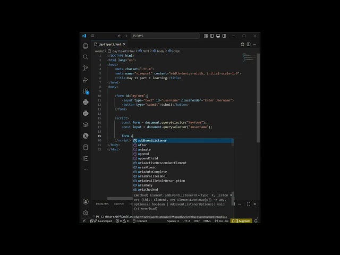Choose the ariaBrailleLabel suggestion
340x255 pixels.
(x=182, y=176)
